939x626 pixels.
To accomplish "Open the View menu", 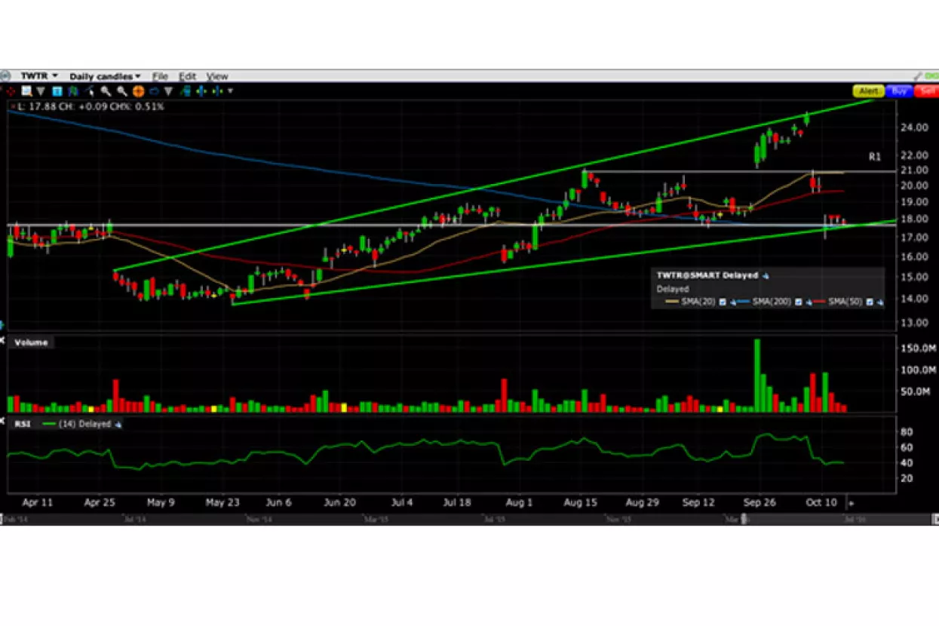I will point(217,76).
